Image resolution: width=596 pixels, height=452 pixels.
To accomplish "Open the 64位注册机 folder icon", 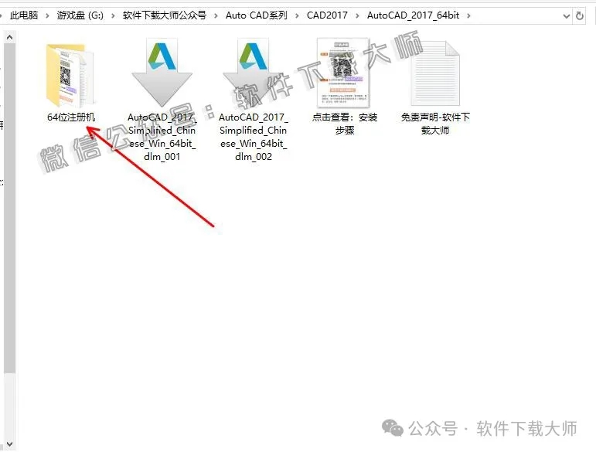I will (x=70, y=75).
